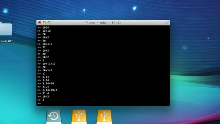Click the output line '=> 32'

tap(42, 47)
